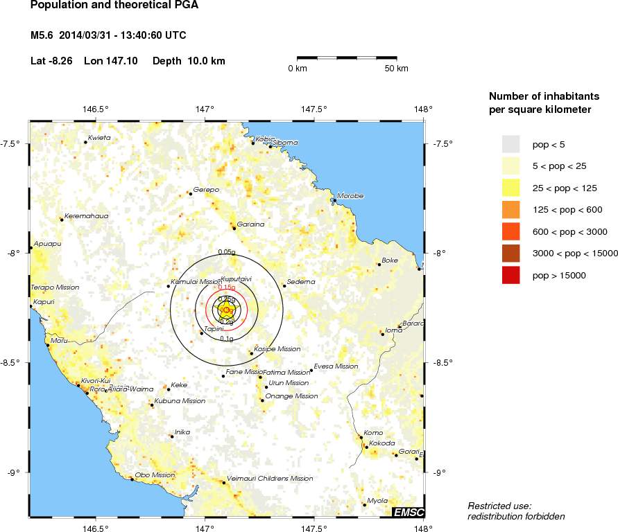Click the EMSC logo in the map corner
Screen dimensions: 618x532
(408, 512)
